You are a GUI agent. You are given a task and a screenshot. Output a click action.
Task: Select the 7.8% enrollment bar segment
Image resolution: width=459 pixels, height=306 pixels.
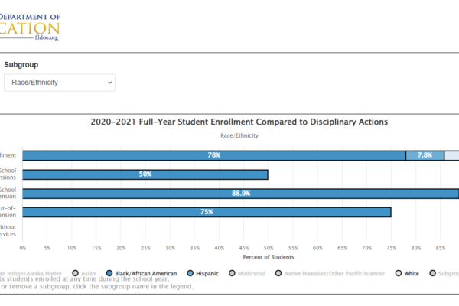click(425, 155)
